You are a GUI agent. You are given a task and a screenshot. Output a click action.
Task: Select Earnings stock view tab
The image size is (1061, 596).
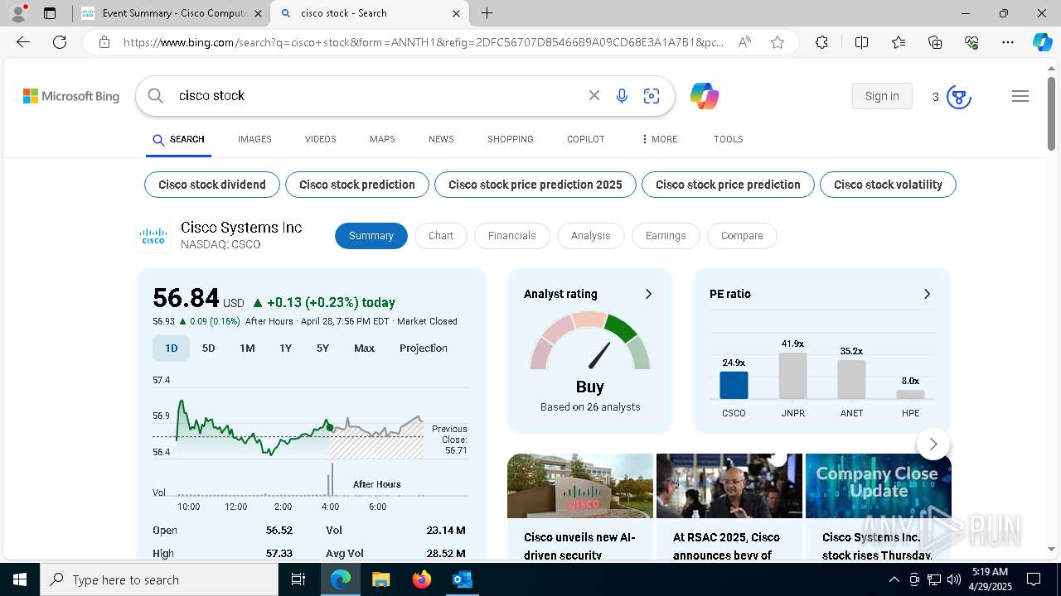(666, 236)
